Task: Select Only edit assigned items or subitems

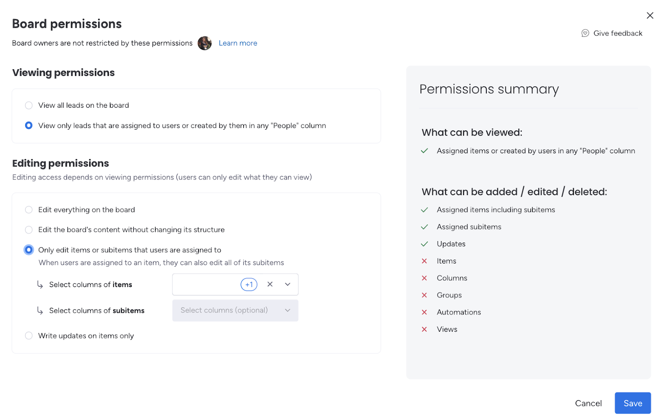Action: click(29, 250)
